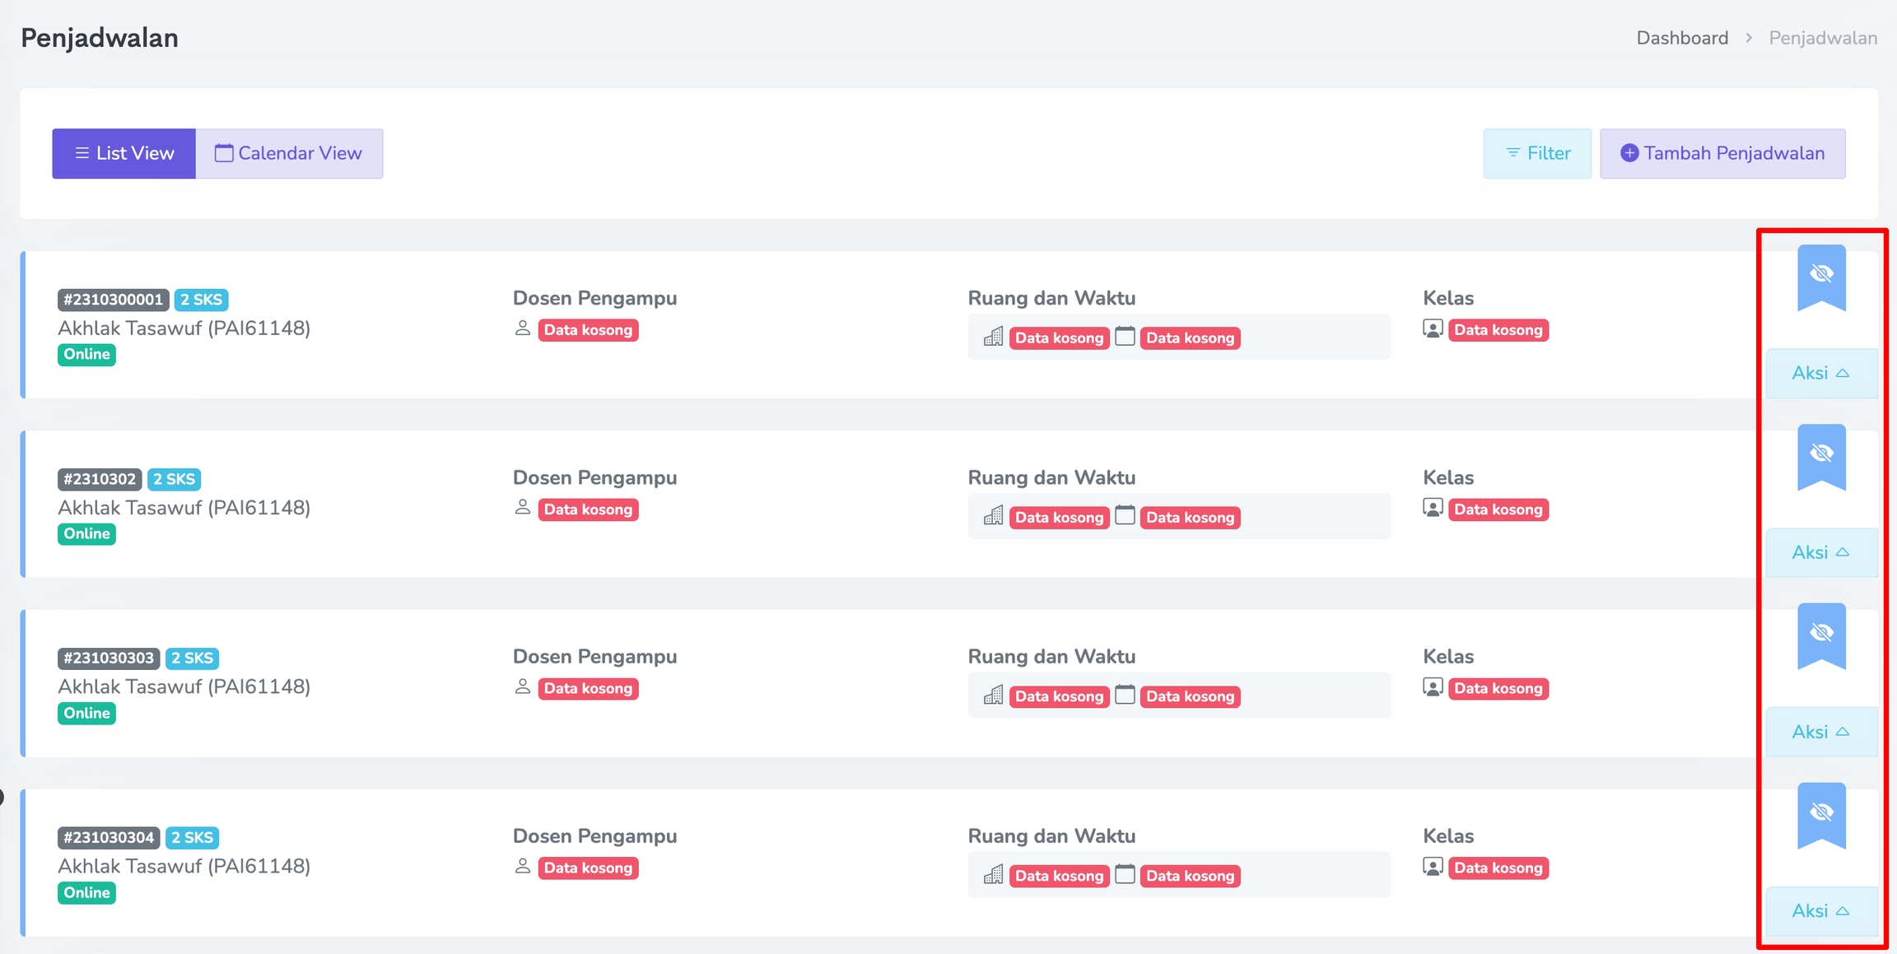
Task: Toggle eye-slash bookmark on schedule #231030304
Action: coord(1820,814)
